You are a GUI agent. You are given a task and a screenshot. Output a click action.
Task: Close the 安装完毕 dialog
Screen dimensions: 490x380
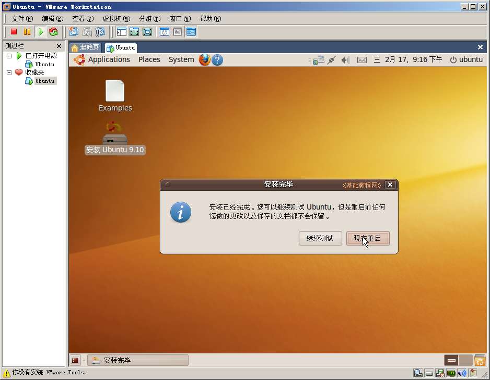point(390,185)
